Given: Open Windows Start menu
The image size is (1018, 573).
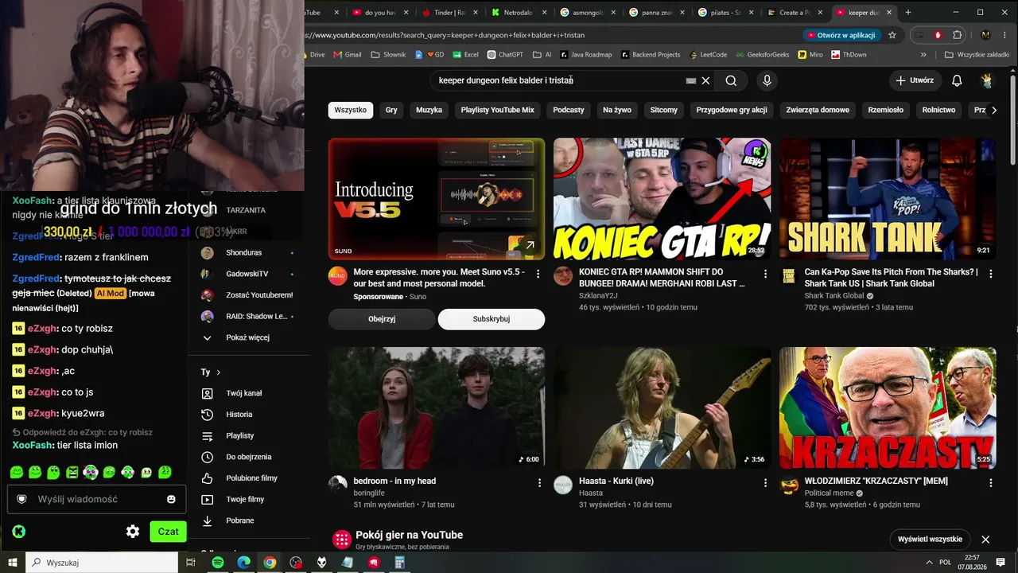Looking at the screenshot, I should 13,563.
